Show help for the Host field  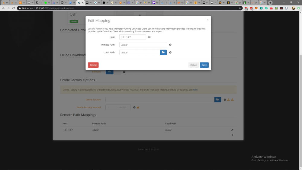point(149,37)
